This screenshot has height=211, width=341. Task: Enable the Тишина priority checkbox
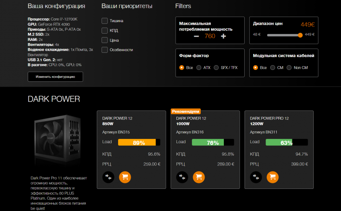pos(104,20)
